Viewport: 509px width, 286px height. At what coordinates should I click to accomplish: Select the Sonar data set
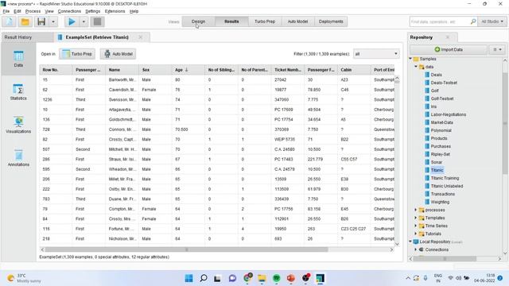(x=437, y=162)
